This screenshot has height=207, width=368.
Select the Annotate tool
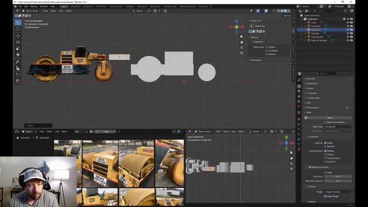point(18,62)
